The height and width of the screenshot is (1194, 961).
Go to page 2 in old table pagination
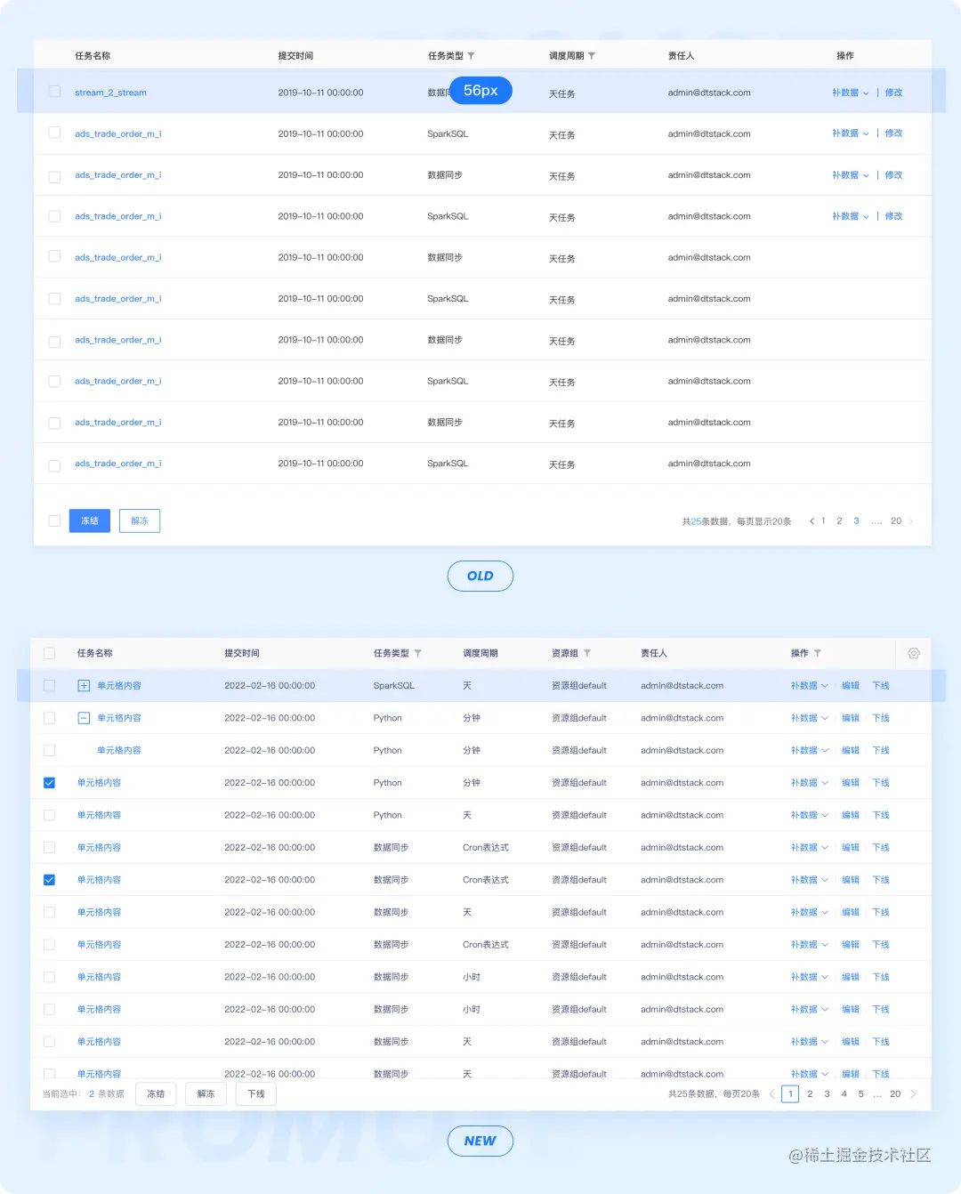(x=839, y=521)
